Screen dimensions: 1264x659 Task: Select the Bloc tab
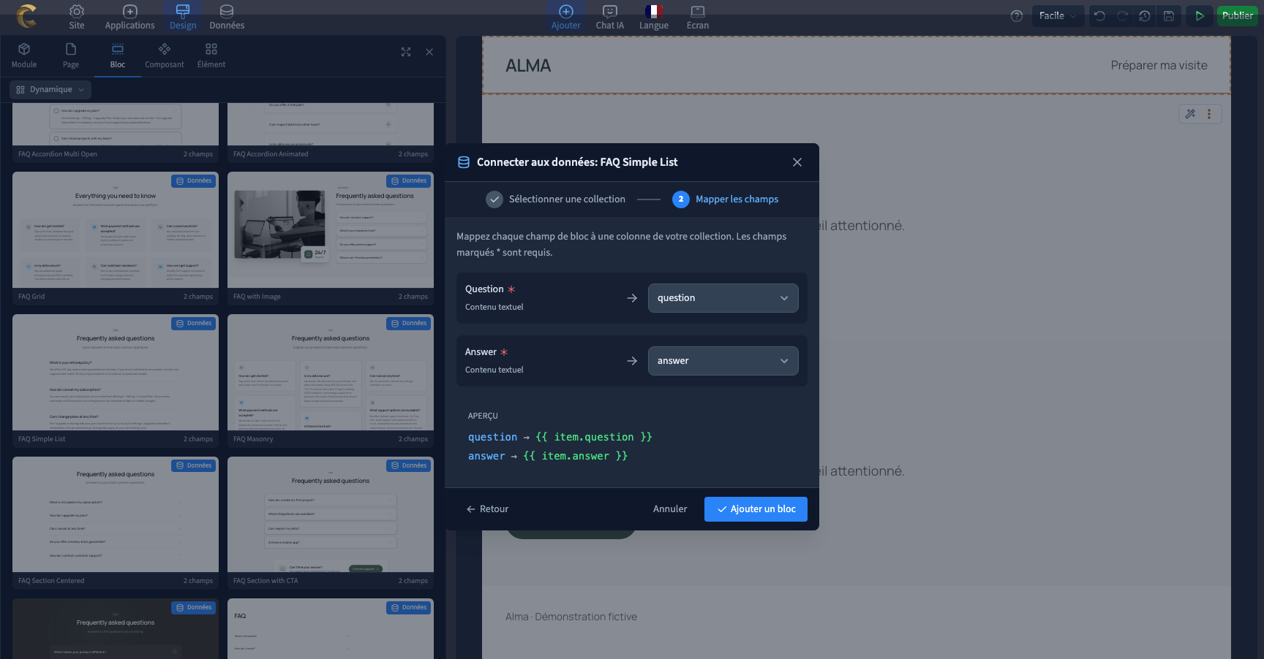pyautogui.click(x=118, y=56)
